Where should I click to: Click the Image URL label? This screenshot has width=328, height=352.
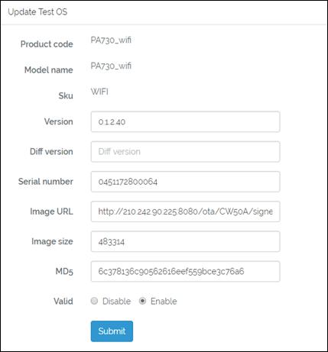[51, 212]
